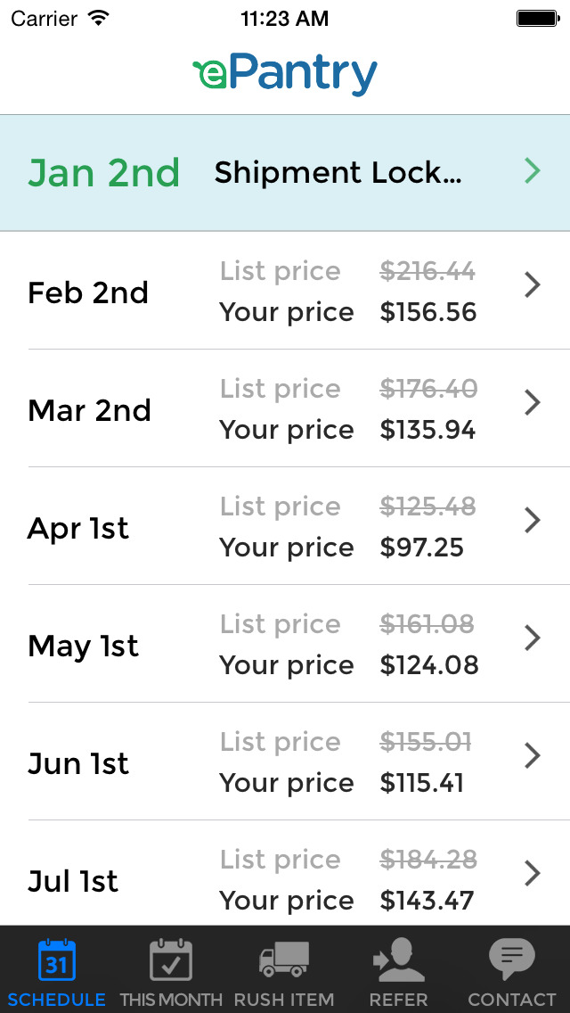Expand the Jan 2nd shipment green chevron
570x1013 pixels.
[x=533, y=171]
